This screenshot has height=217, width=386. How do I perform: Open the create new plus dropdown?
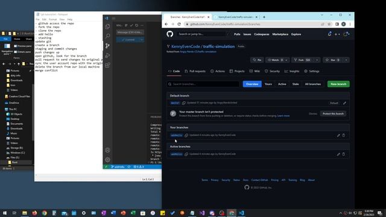pyautogui.click(x=337, y=34)
